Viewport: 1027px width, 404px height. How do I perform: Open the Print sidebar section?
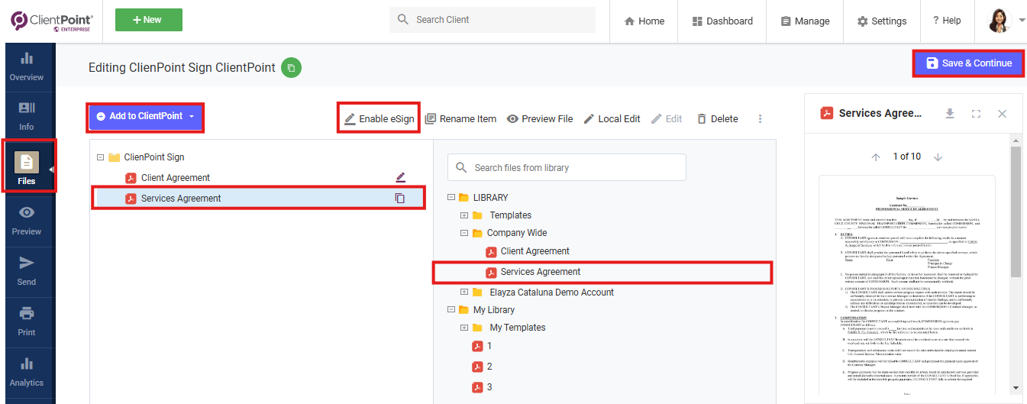(x=27, y=322)
